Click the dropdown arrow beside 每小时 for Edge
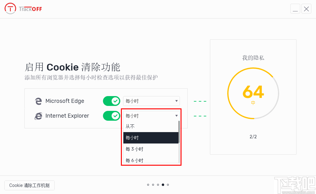316x194 pixels. pos(177,101)
